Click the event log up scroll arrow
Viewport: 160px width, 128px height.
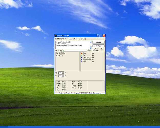91,42
